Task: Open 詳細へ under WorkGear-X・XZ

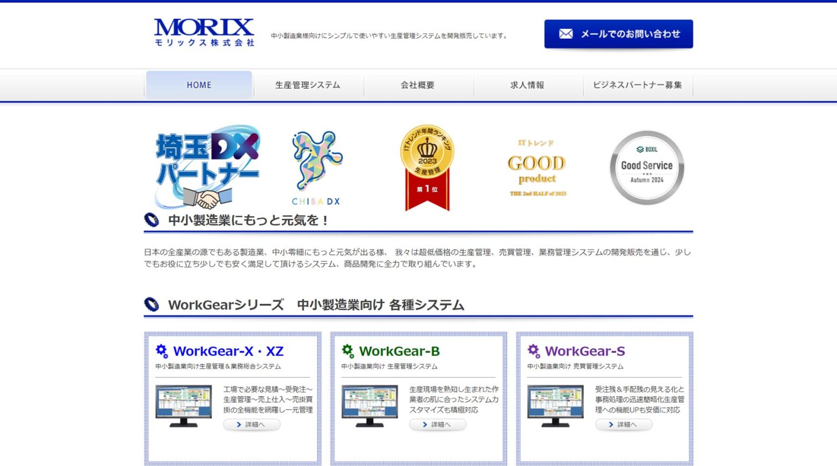Action: coord(251,425)
